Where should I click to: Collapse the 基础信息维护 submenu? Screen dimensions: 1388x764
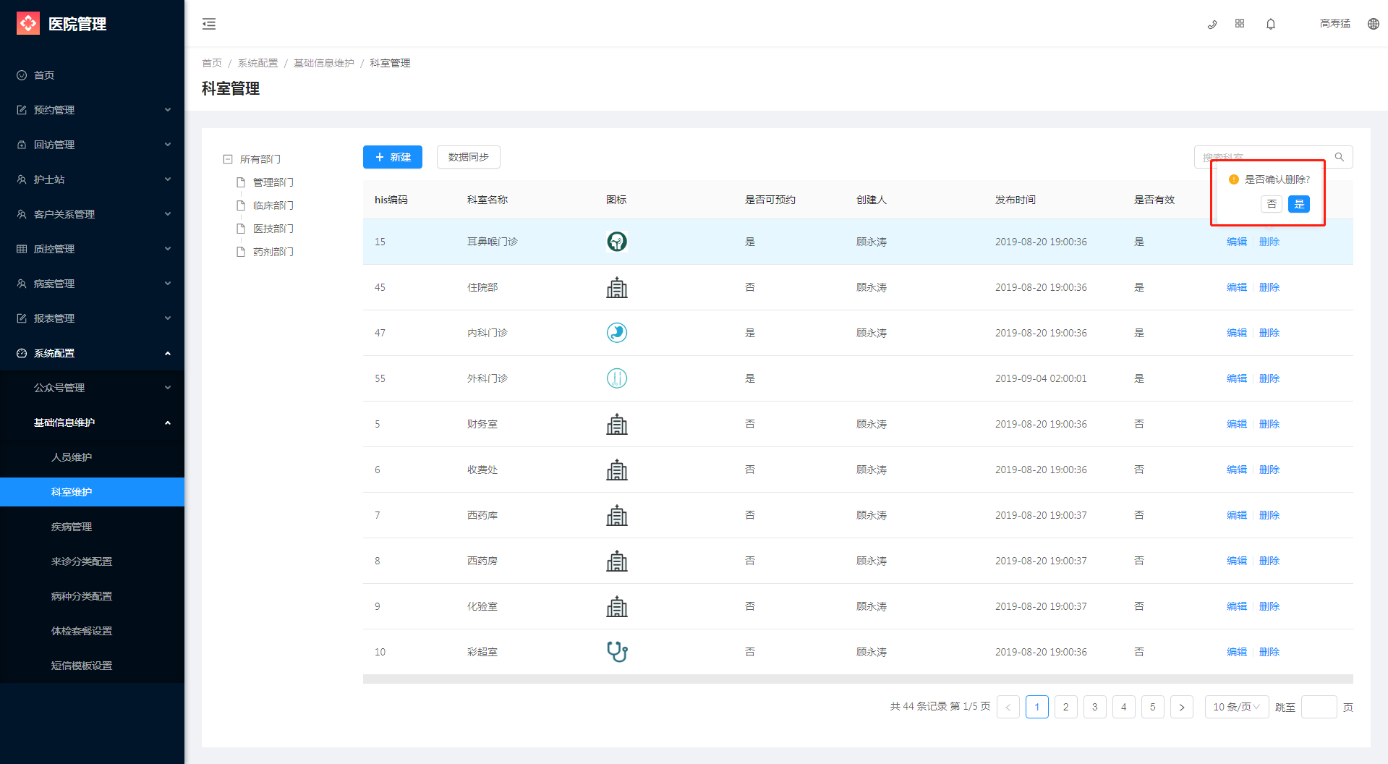(92, 423)
